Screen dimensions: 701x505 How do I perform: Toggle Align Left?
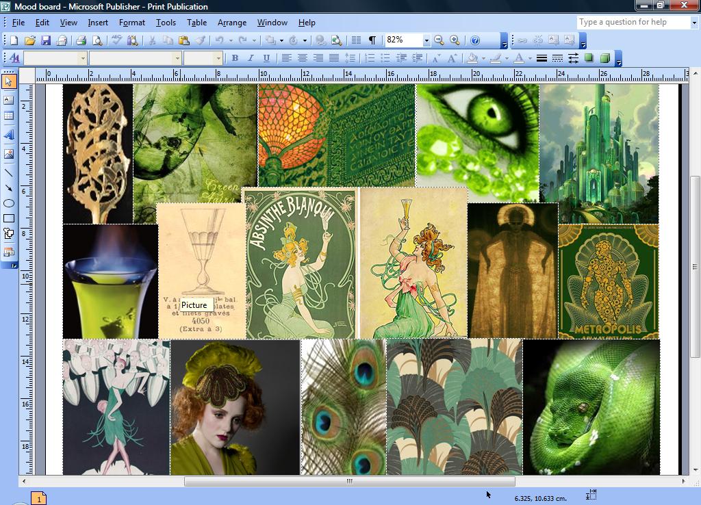[287, 58]
